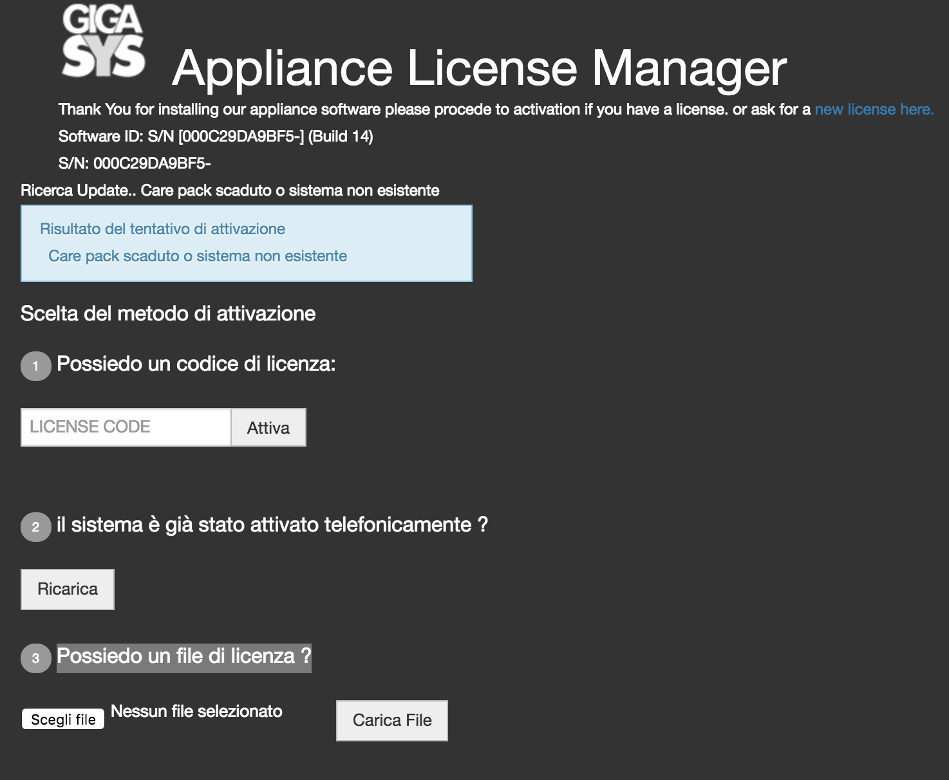Viewport: 949px width, 780px height.
Task: Click the 'S/N: 000C29DA9BF5-' serial line
Action: (135, 163)
